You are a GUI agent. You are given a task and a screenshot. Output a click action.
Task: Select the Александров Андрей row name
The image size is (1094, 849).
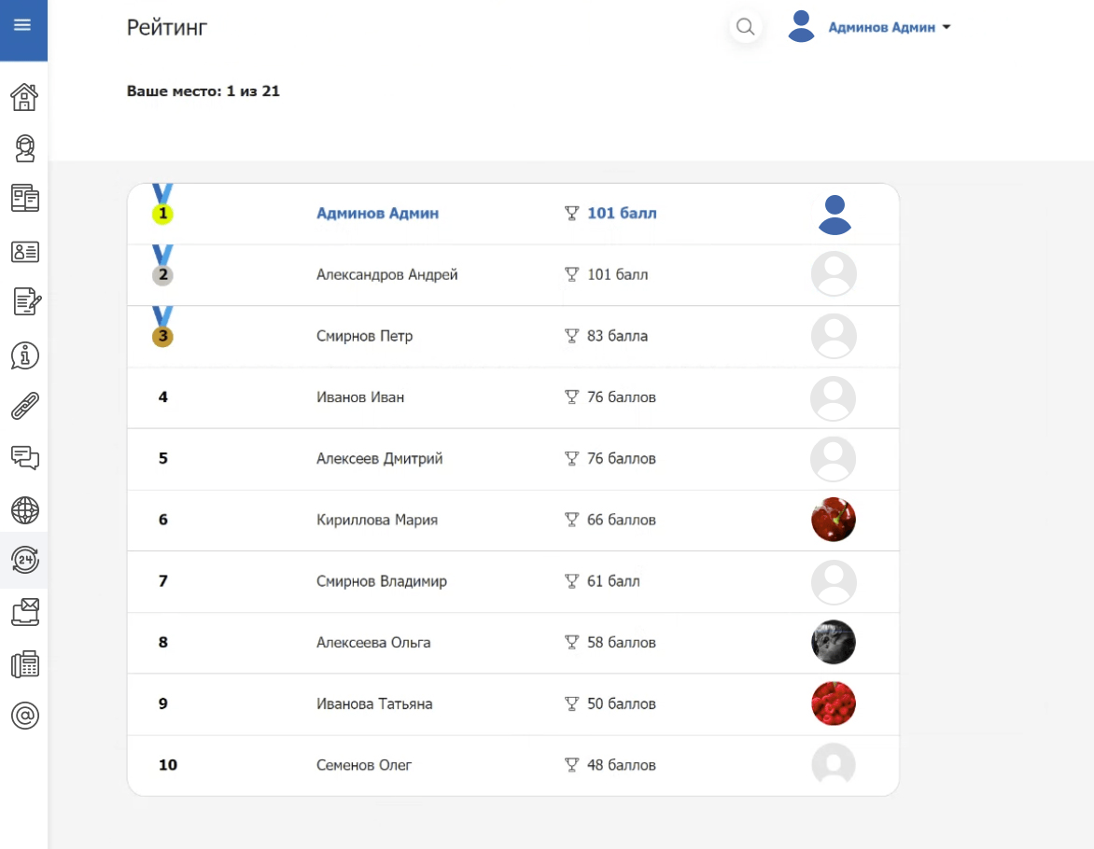386,275
